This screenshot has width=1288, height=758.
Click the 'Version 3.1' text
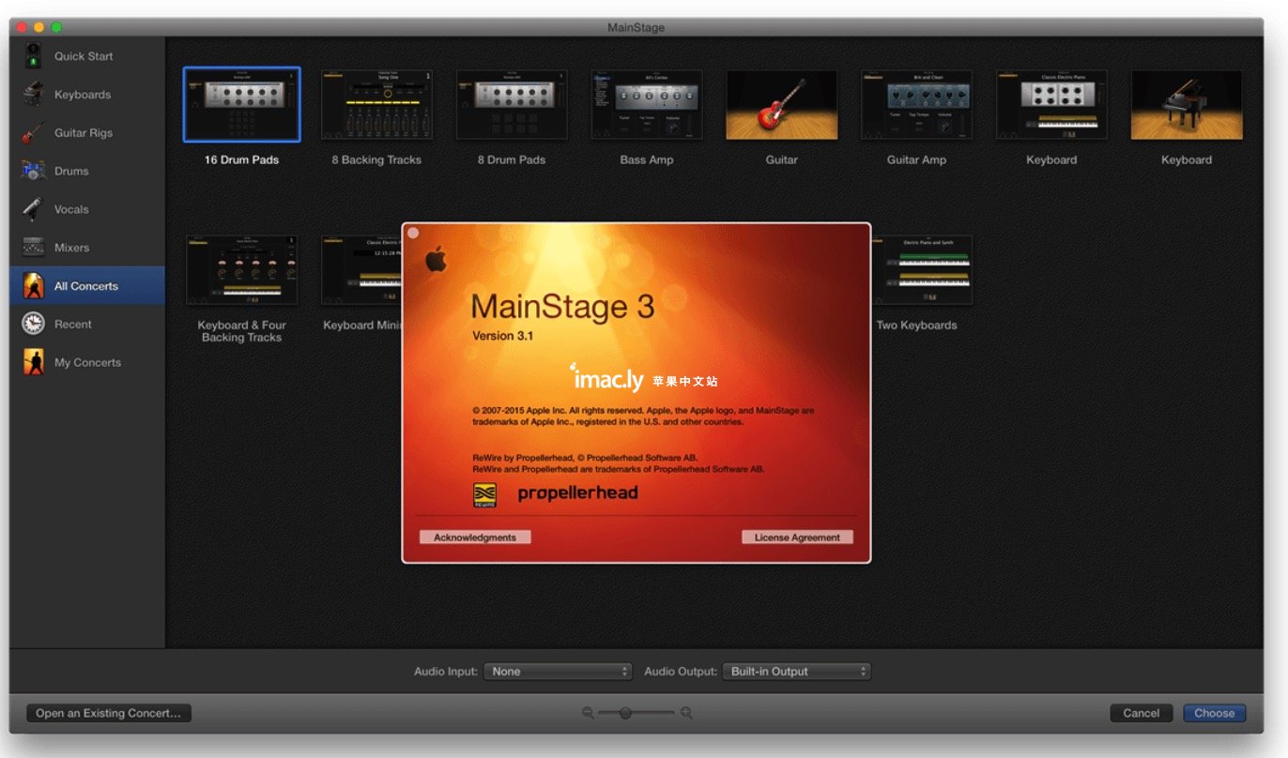(x=503, y=336)
